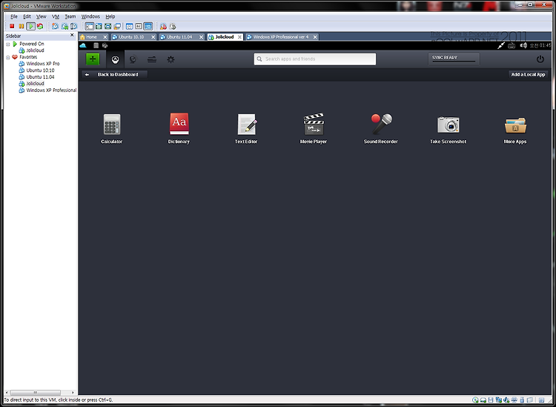Open the Jolicloud social stream icon
Screen dimensions: 556x407
coord(133,59)
